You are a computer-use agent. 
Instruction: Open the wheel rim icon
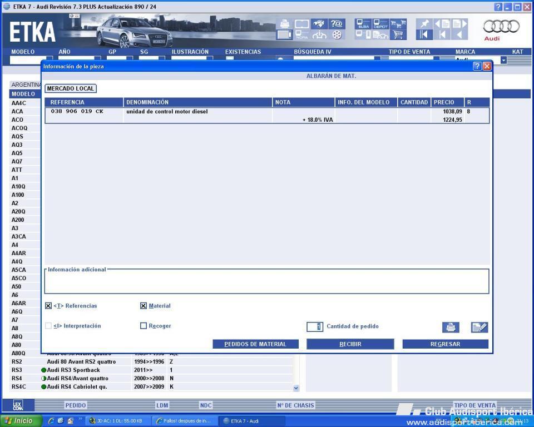click(337, 34)
